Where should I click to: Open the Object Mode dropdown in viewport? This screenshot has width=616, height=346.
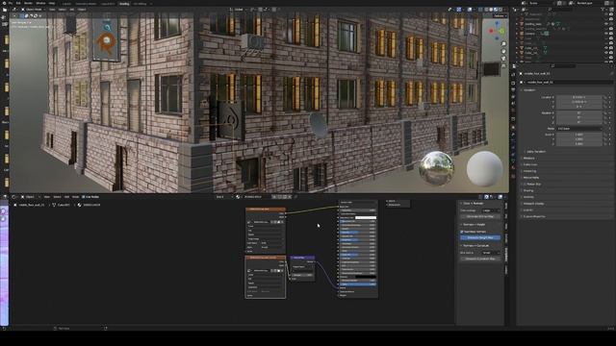point(33,10)
